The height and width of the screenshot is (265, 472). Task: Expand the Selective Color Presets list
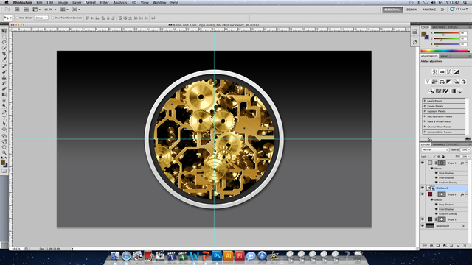(x=425, y=132)
